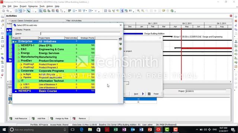The height and width of the screenshot is (133, 238).
Task: Open Task View on the taskbar
Action: [x=73, y=130]
